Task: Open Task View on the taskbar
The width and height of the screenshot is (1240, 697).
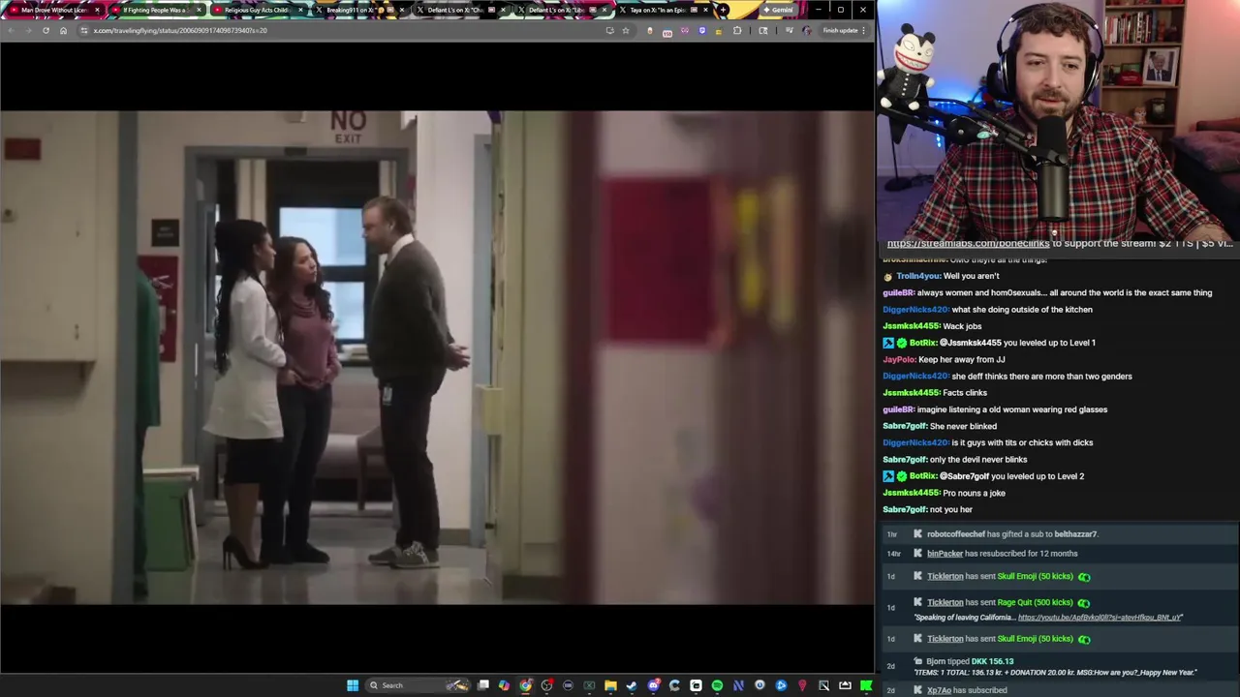Action: pyautogui.click(x=483, y=685)
